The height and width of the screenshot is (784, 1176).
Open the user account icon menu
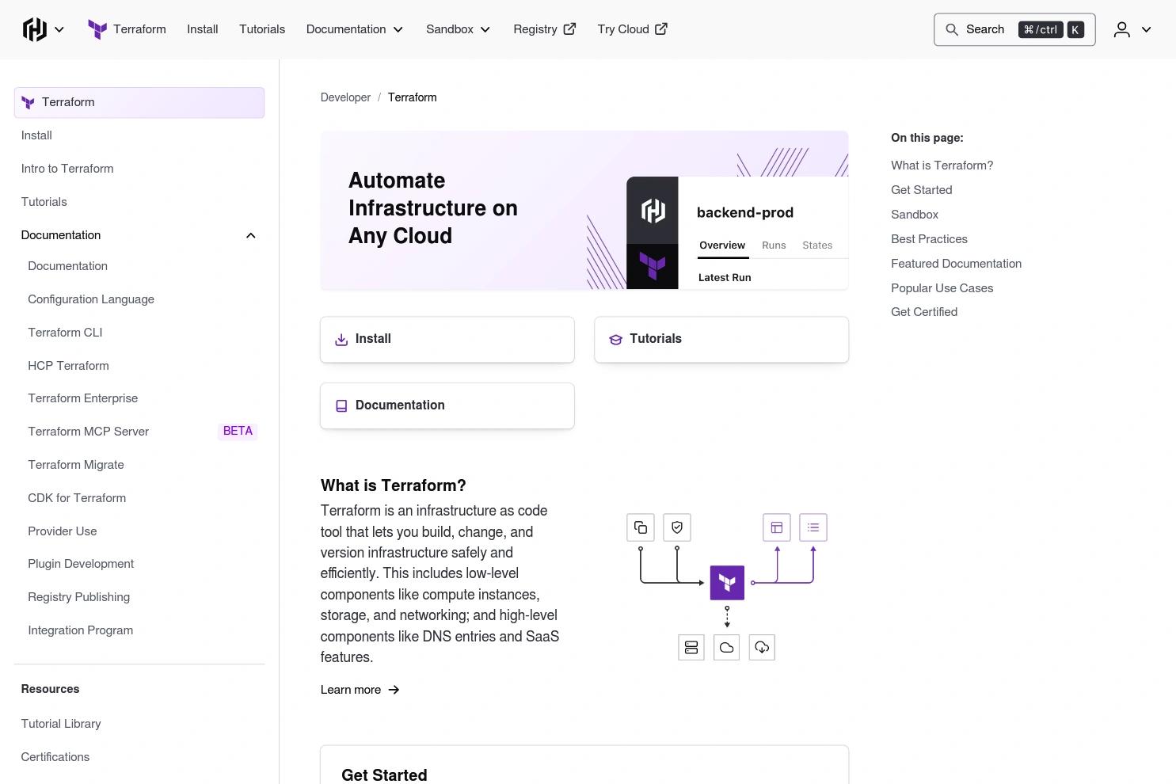click(x=1122, y=29)
